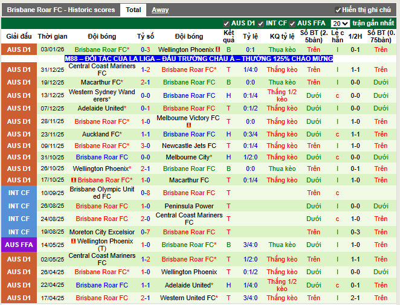
Task: Click the Kết quả column header
Action: pyautogui.click(x=228, y=36)
